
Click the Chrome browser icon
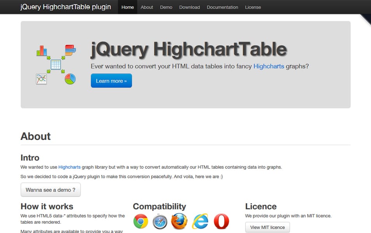point(141,221)
